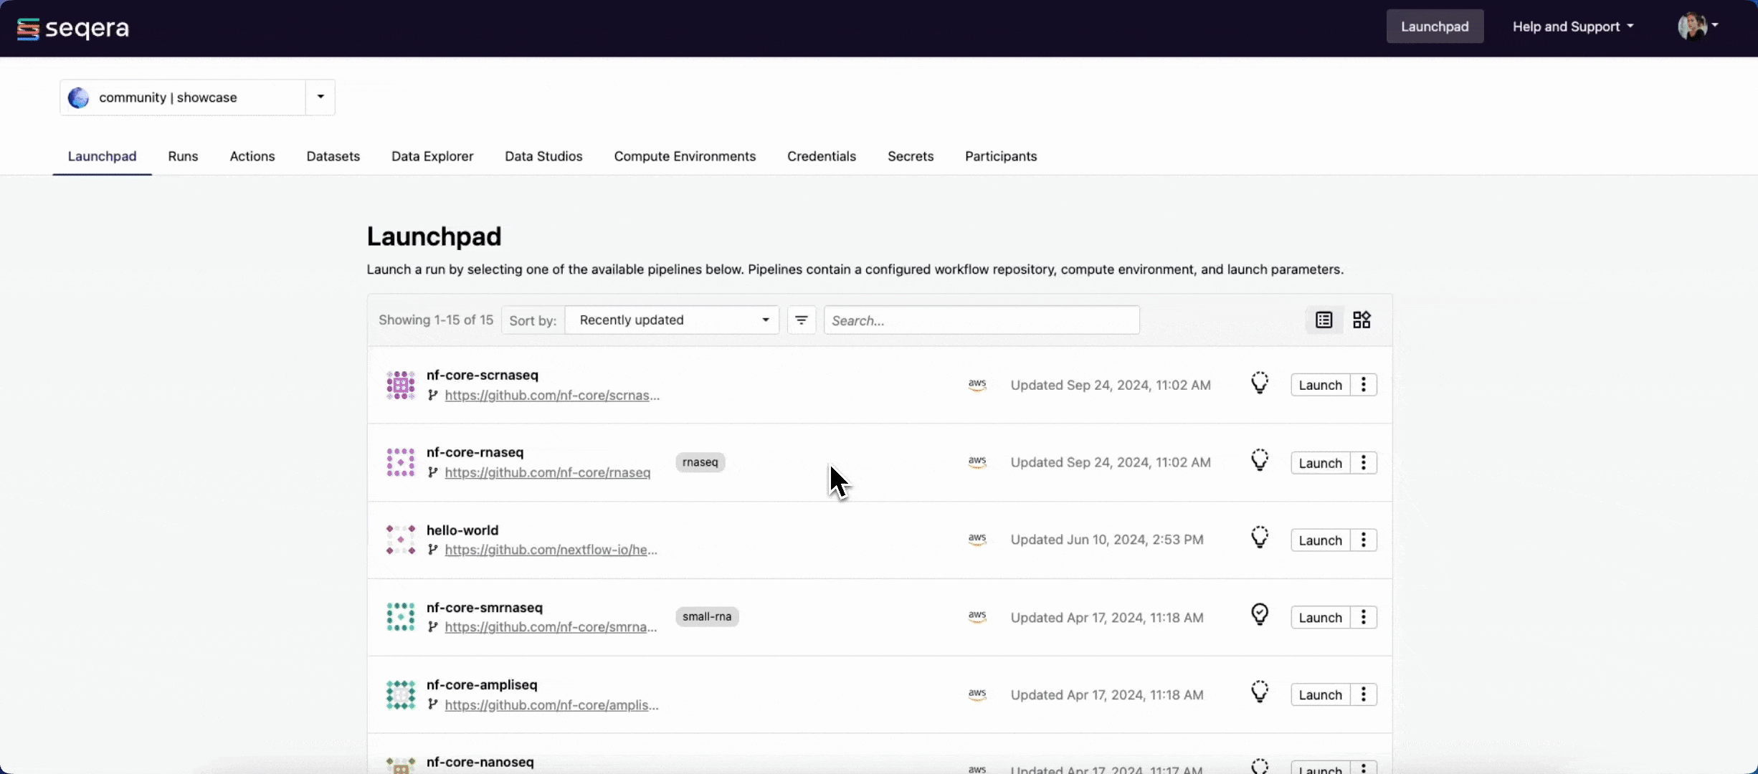Click the lightbulb icon for nf-core-smrnaseq
The width and height of the screenshot is (1758, 774).
(x=1259, y=615)
